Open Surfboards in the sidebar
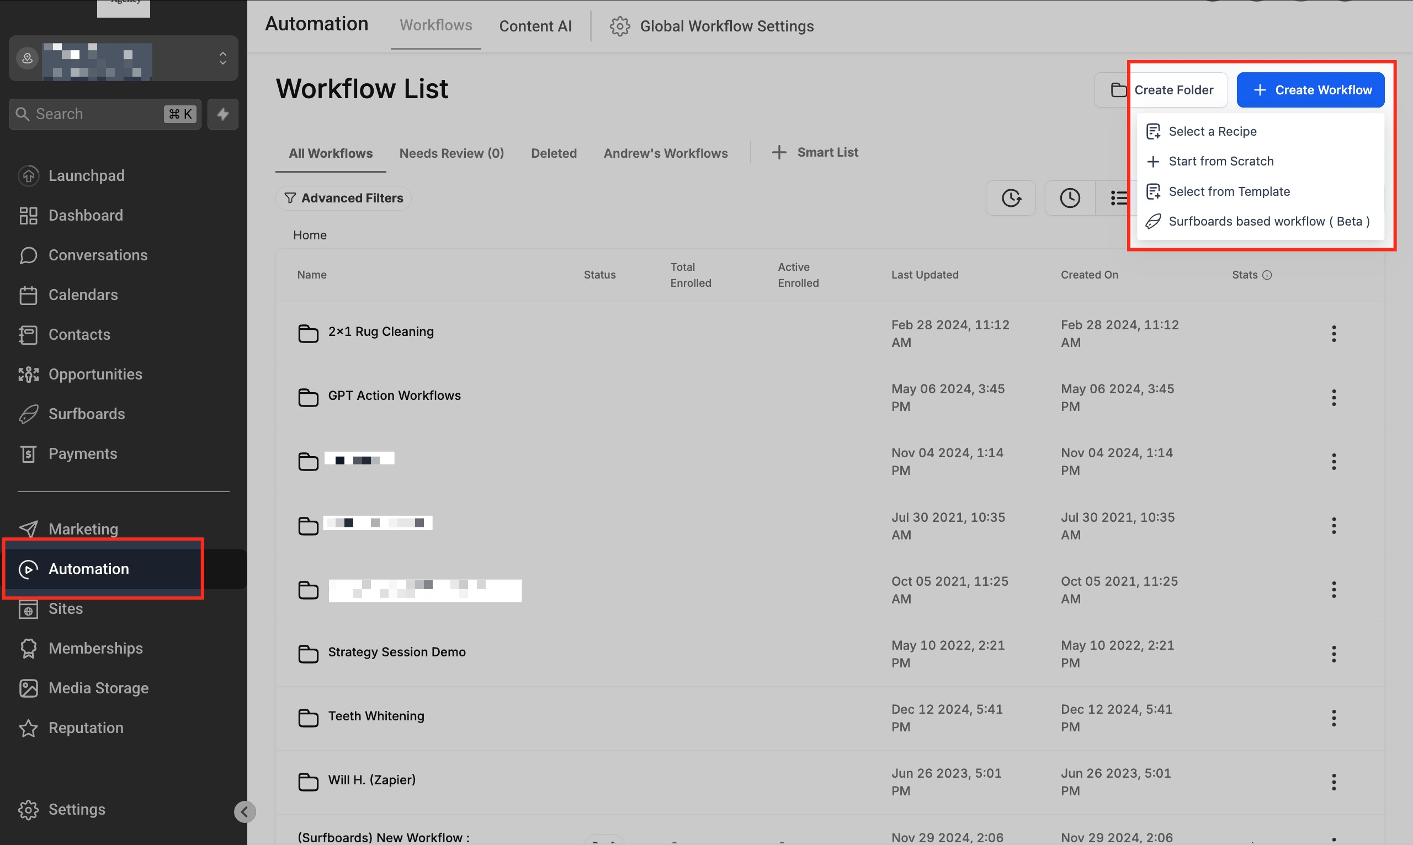 coord(86,414)
